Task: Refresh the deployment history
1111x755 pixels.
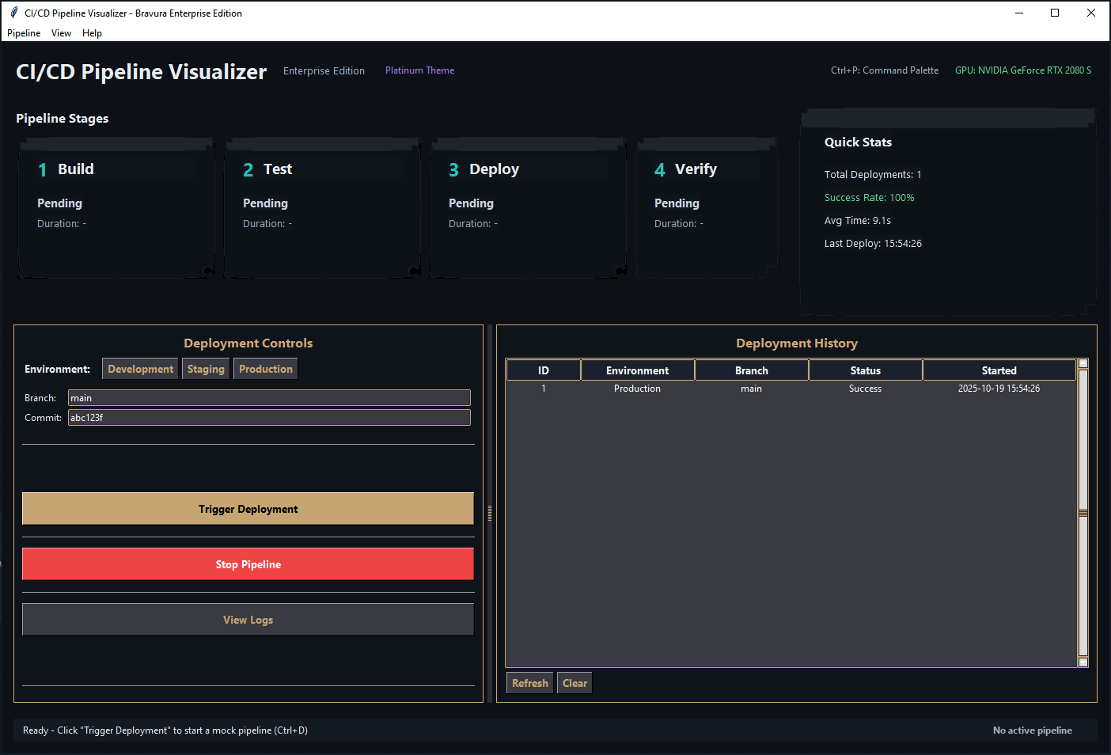Action: tap(529, 682)
